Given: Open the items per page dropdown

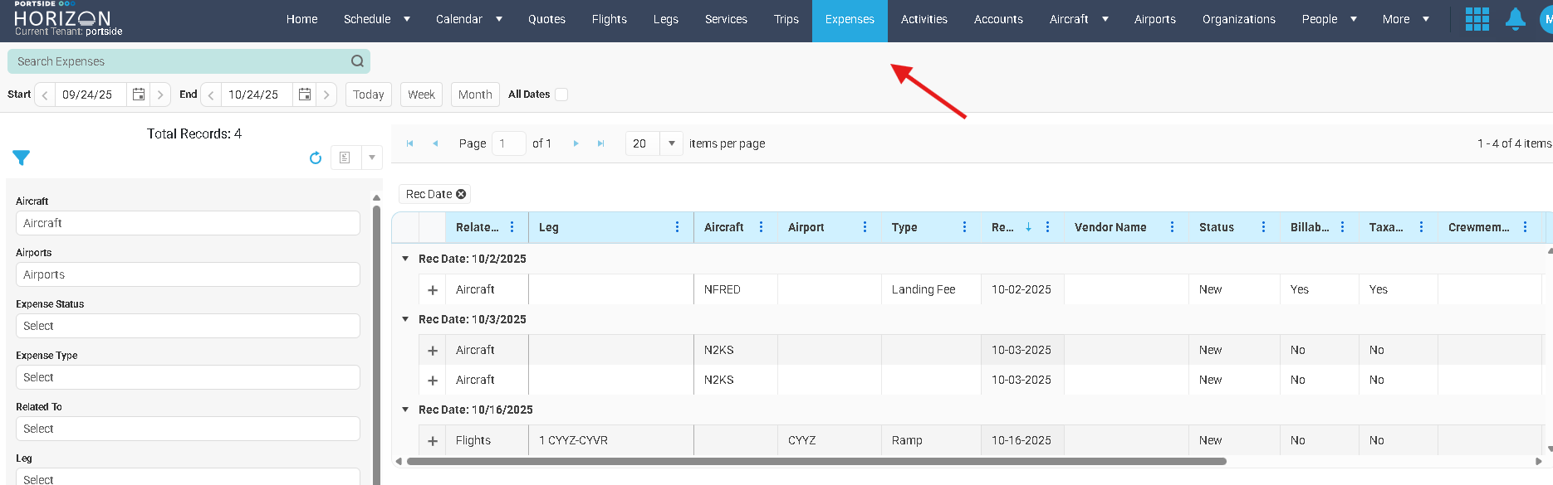Looking at the screenshot, I should pos(671,143).
